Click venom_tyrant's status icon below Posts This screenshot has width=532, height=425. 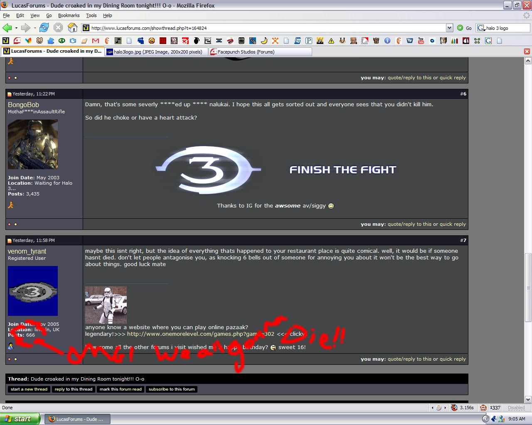point(11,346)
